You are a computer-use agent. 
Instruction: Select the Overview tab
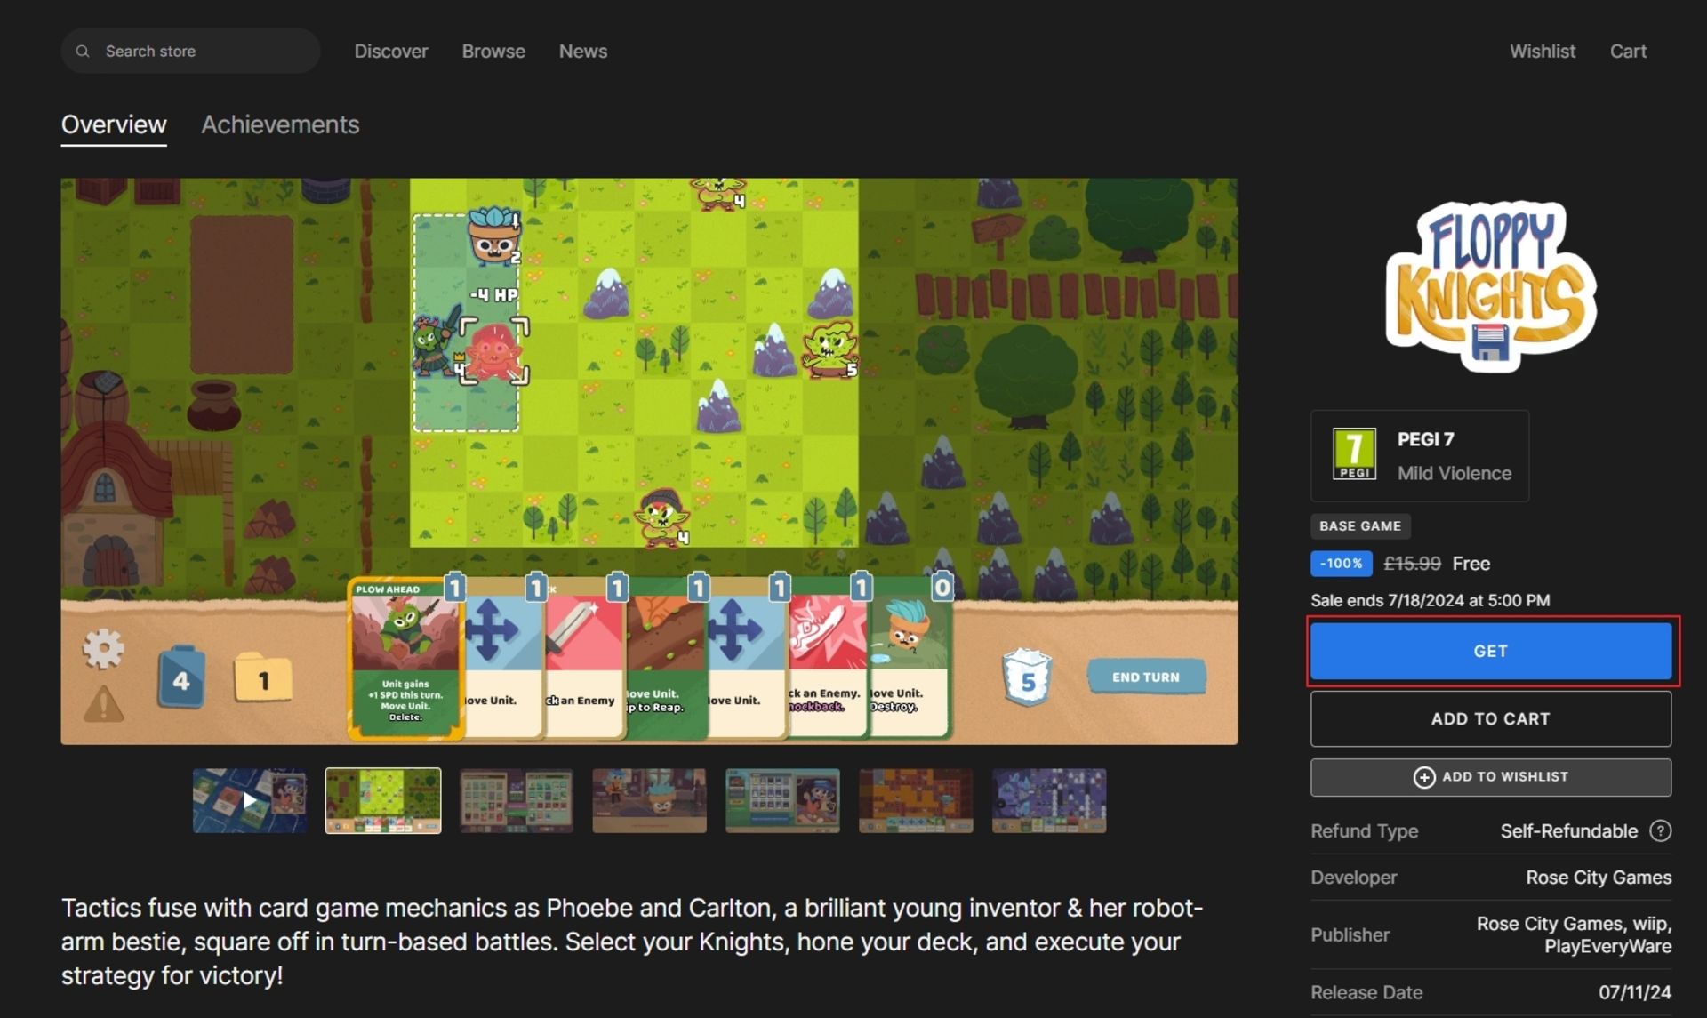114,124
